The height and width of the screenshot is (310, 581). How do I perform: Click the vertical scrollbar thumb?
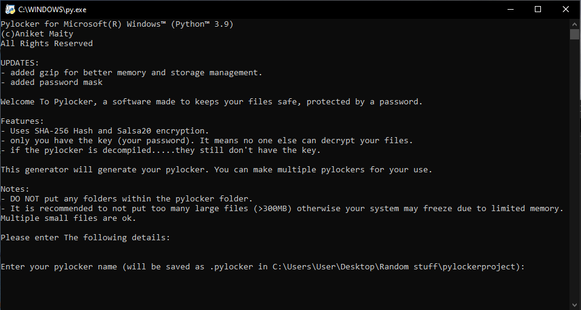[x=574, y=34]
